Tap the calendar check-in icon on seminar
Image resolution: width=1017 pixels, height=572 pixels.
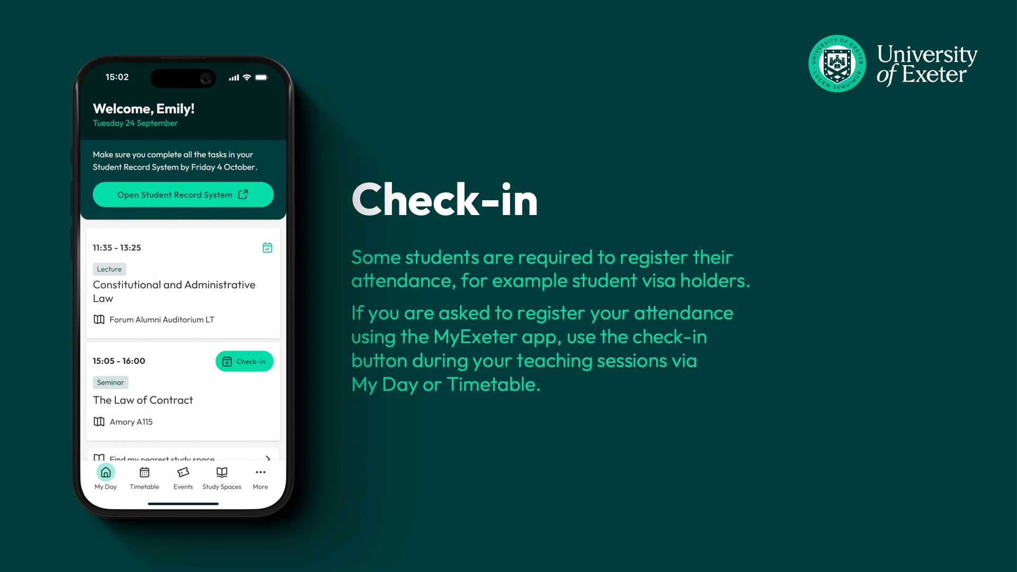pos(227,361)
